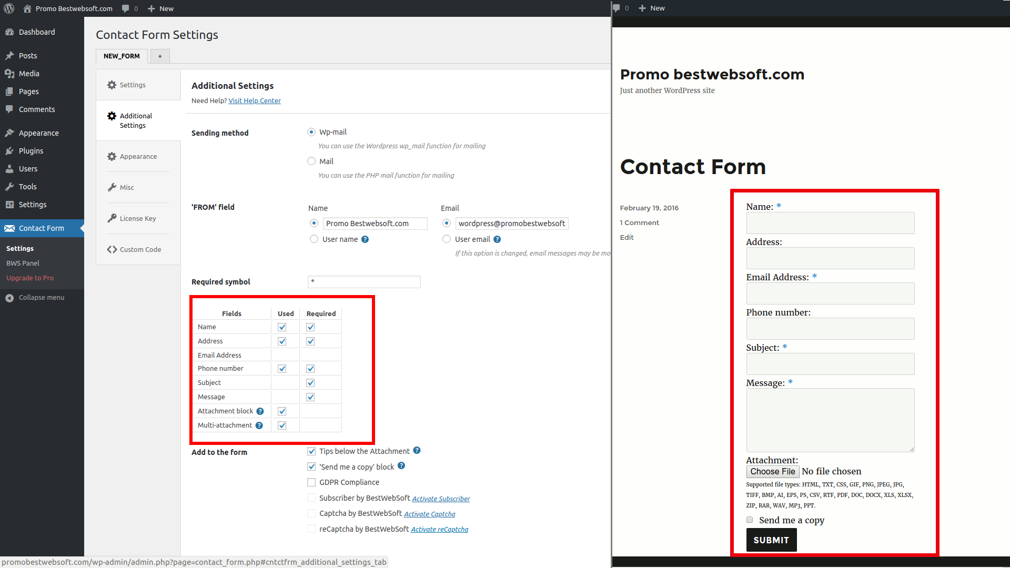Click the Required symbol input field
1010x568 pixels.
coord(363,281)
